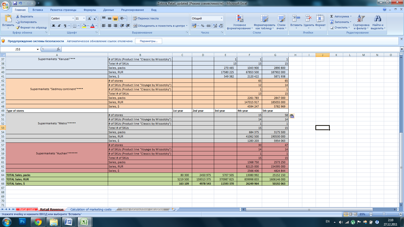
Task: Click thousands separator (000) format
Action: [x=209, y=26]
